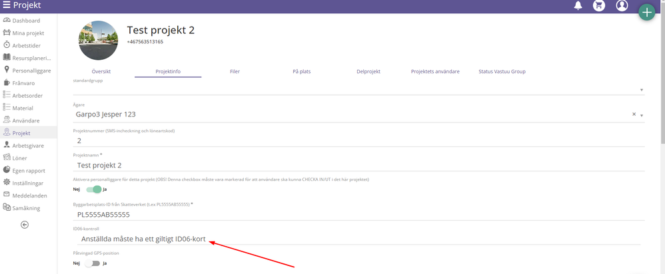Screen dimensions: 665x274
Task: Click the Användare people icon
Action: [x=7, y=120]
